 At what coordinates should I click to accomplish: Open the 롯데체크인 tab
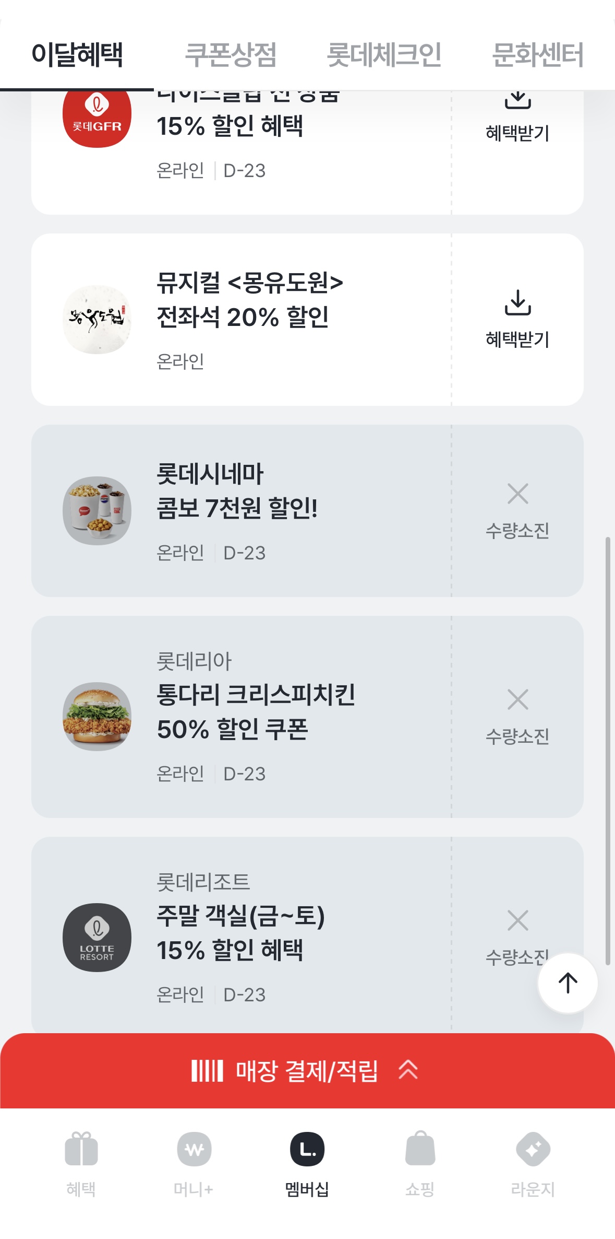click(x=384, y=55)
